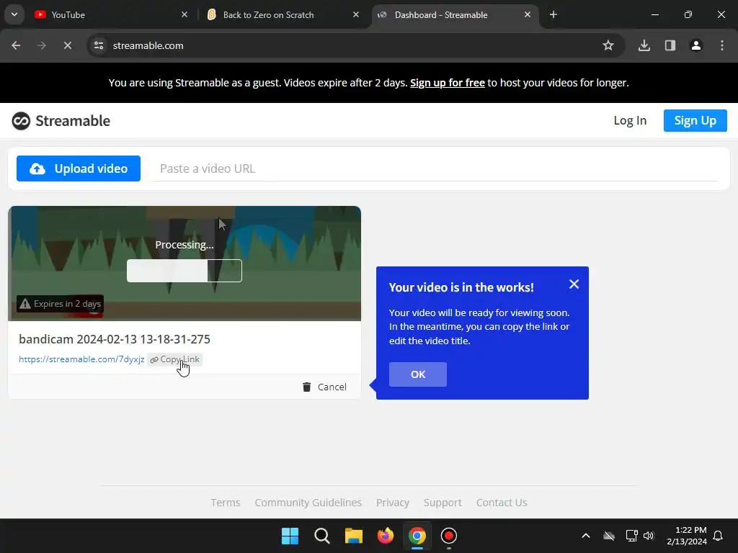Open the Chrome profile menu

point(696,45)
